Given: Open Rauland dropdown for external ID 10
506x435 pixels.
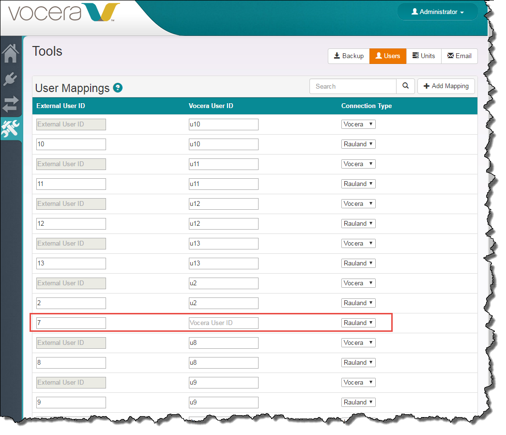Looking at the screenshot, I should [358, 144].
